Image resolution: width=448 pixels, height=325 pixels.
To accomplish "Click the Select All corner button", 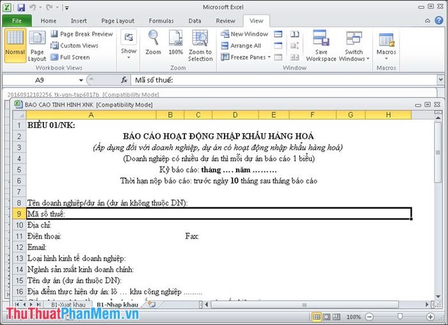I will 19,115.
